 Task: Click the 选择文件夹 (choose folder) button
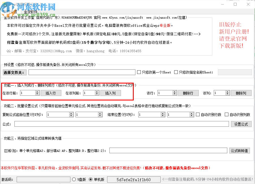click(x=14, y=72)
